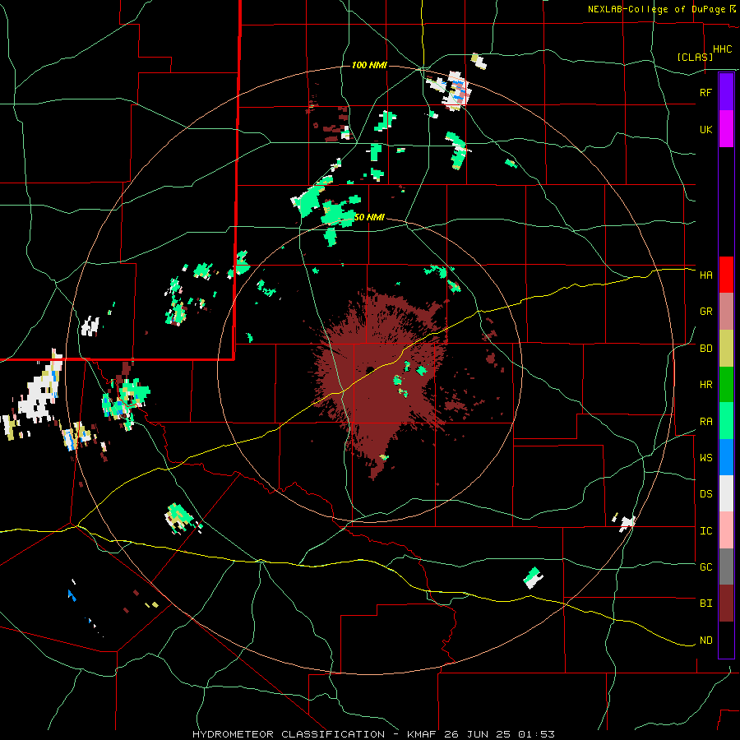Click the IC legend label

tap(706, 531)
